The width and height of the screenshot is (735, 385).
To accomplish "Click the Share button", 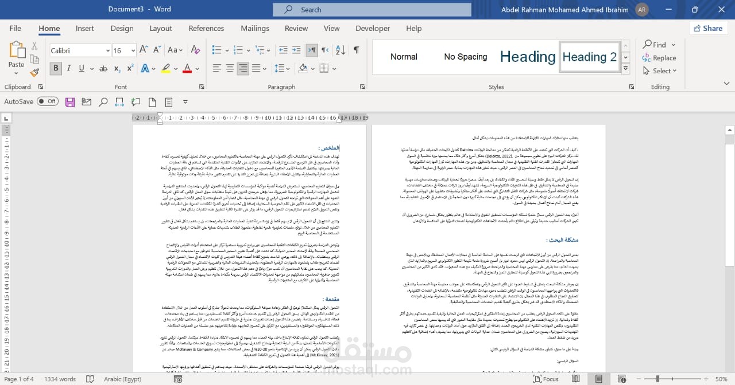I will [x=708, y=27].
